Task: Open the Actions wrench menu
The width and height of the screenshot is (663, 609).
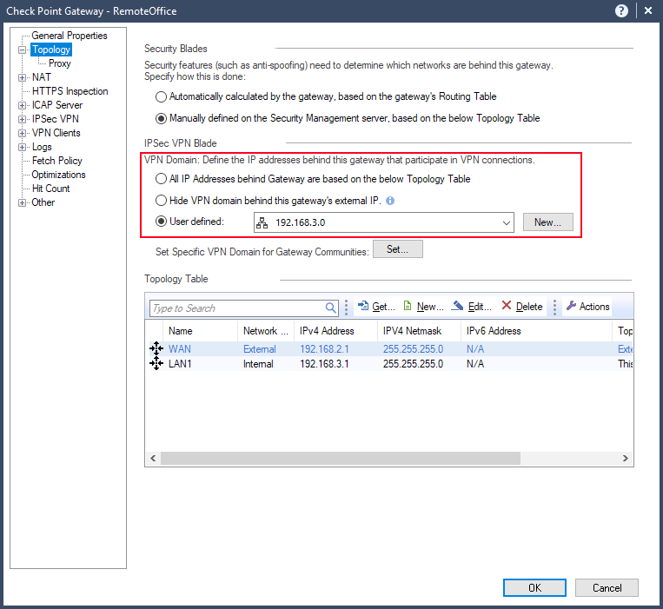Action: click(571, 307)
